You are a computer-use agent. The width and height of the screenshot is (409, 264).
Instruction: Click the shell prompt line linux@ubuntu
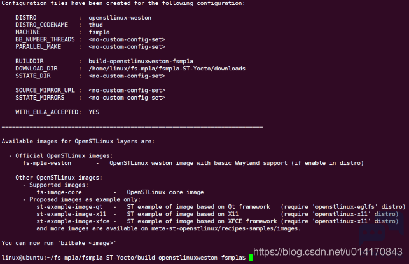(x=123, y=258)
